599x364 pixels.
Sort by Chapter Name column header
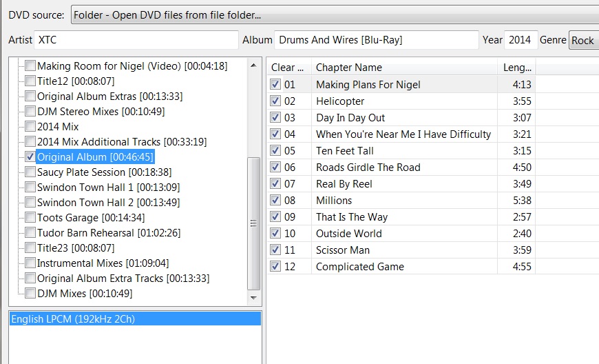pos(405,68)
